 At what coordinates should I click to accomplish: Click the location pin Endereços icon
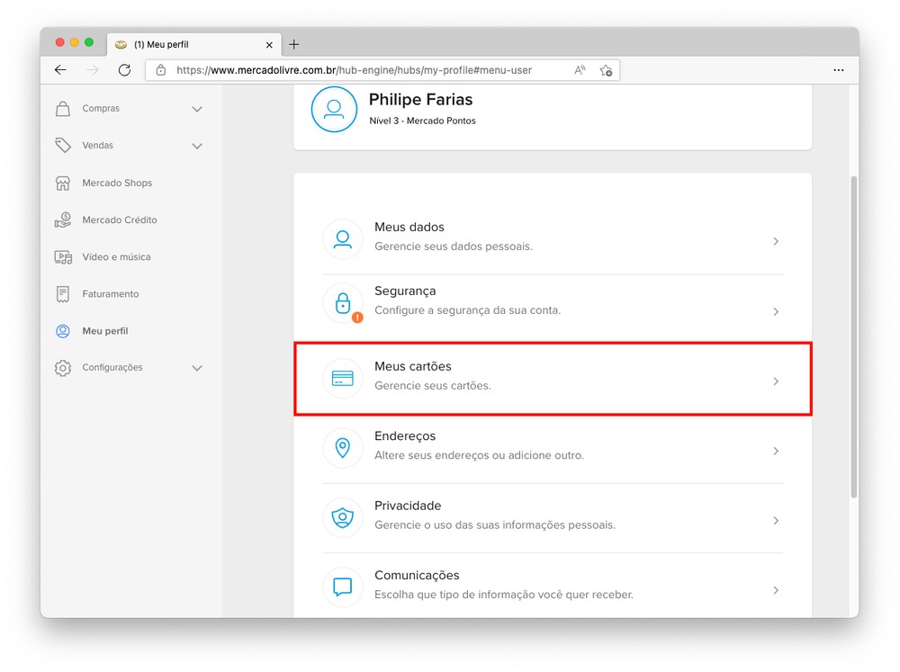click(342, 448)
